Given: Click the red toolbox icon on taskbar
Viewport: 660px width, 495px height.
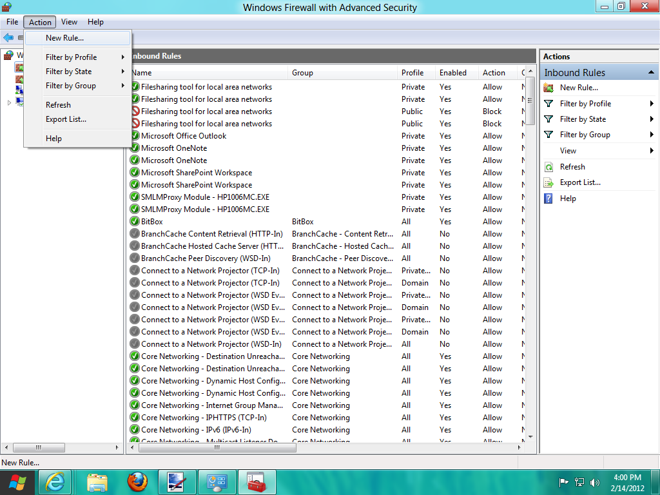Looking at the screenshot, I should pos(257,482).
